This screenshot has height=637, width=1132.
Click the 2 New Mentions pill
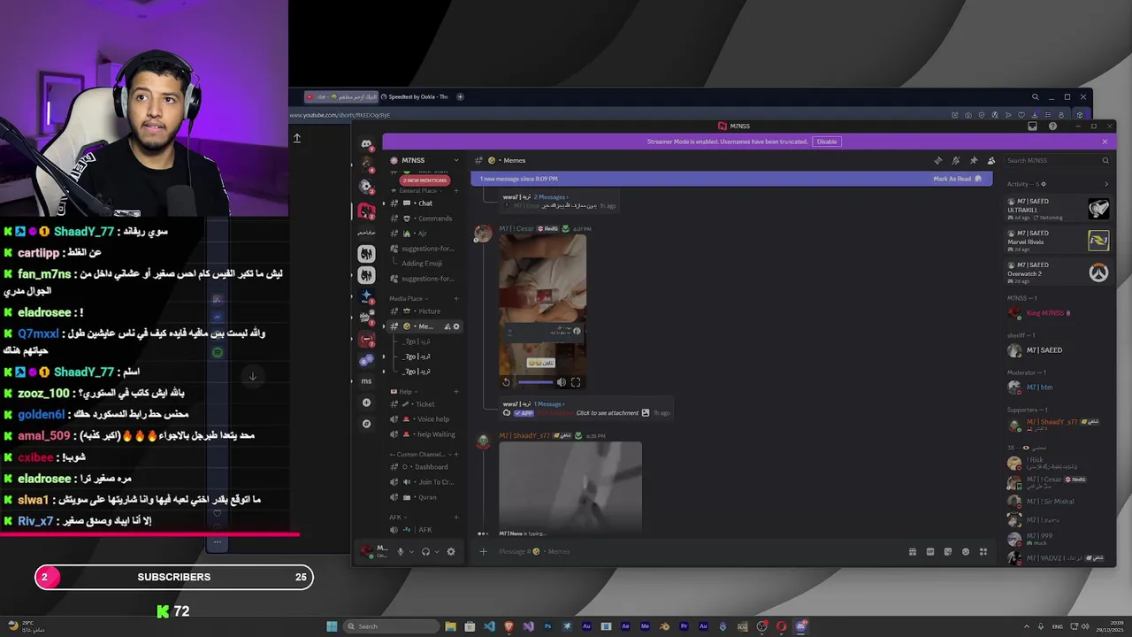pos(425,180)
